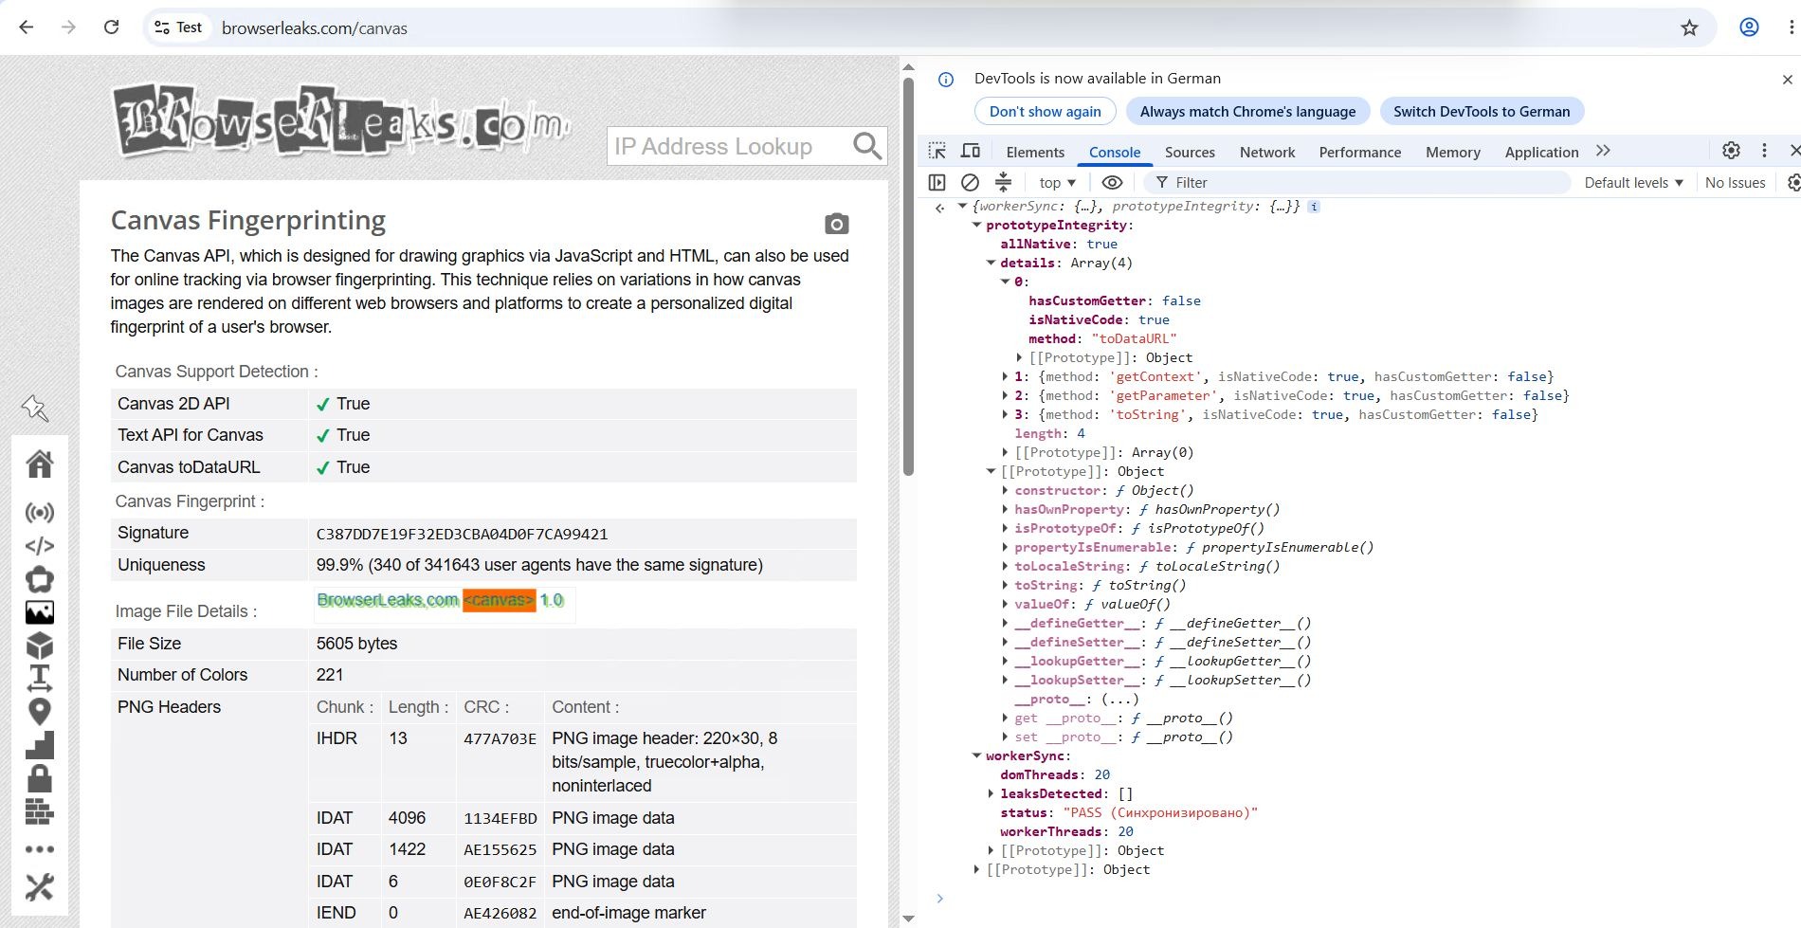Viewport: 1801px width, 928px height.
Task: Click the browser back arrow
Action: (x=27, y=27)
